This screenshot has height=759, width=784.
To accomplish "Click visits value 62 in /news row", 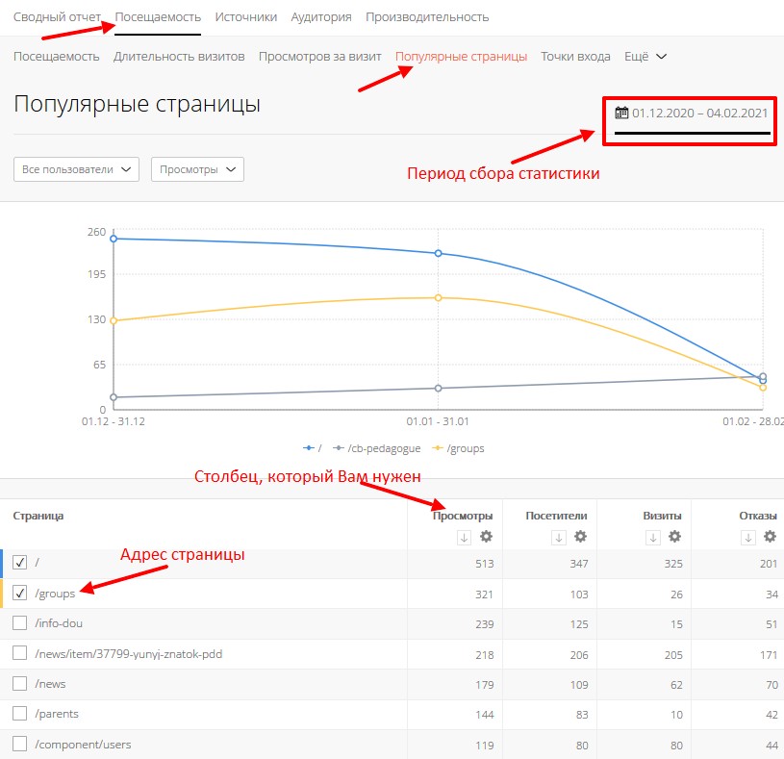I will pyautogui.click(x=676, y=685).
